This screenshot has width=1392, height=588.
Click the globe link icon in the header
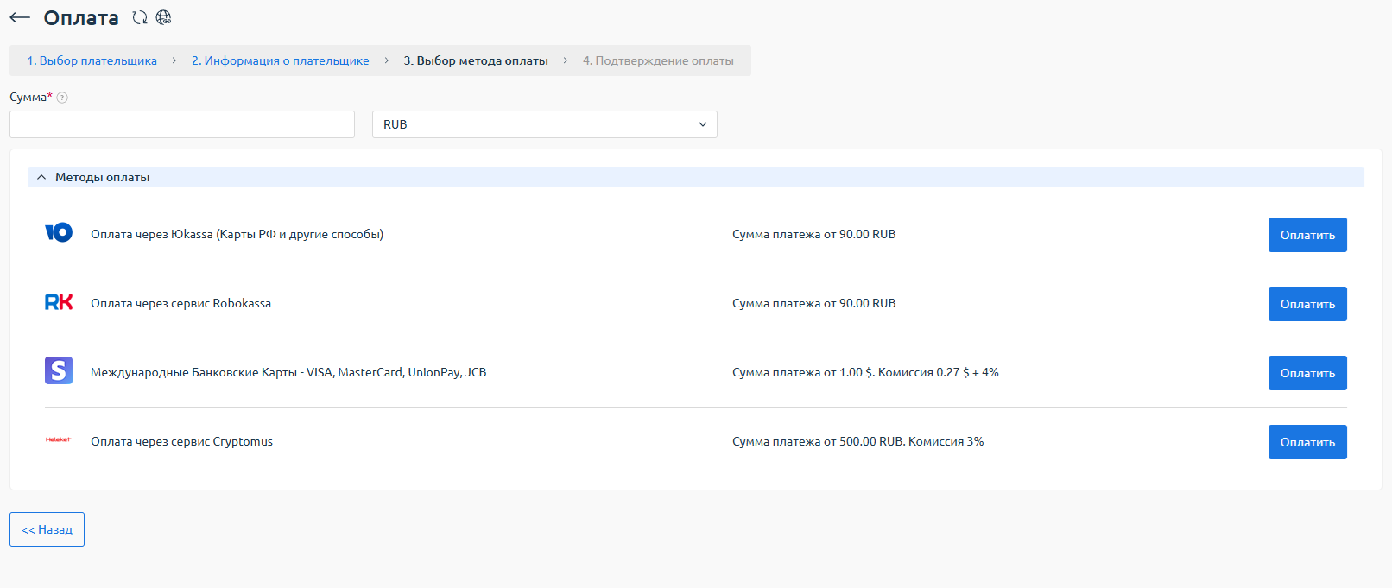coord(163,18)
